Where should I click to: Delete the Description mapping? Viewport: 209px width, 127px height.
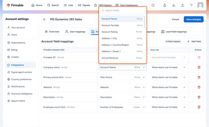click(199, 97)
